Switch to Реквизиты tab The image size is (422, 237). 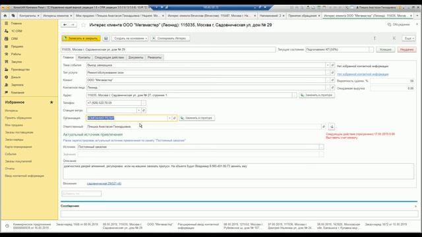click(x=154, y=57)
